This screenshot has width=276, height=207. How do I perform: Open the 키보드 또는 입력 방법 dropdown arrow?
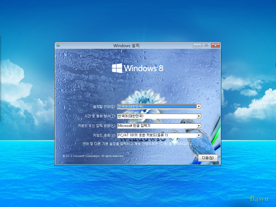[199, 126]
